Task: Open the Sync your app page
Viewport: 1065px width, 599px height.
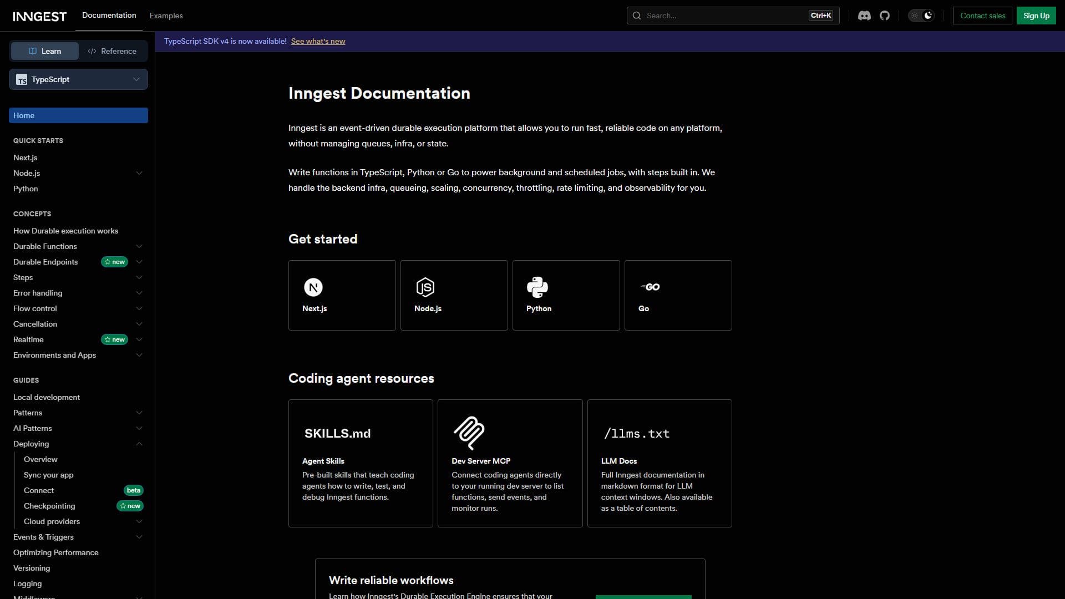Action: coord(48,475)
